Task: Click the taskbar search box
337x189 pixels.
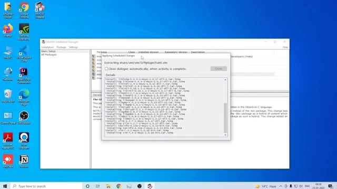Action: click(x=46, y=186)
